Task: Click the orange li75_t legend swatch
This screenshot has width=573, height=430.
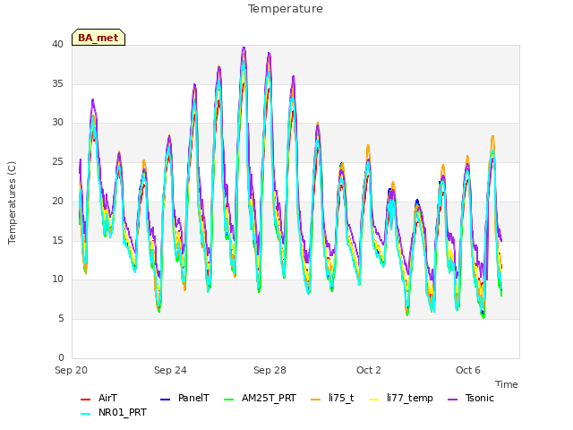Action: click(x=315, y=400)
